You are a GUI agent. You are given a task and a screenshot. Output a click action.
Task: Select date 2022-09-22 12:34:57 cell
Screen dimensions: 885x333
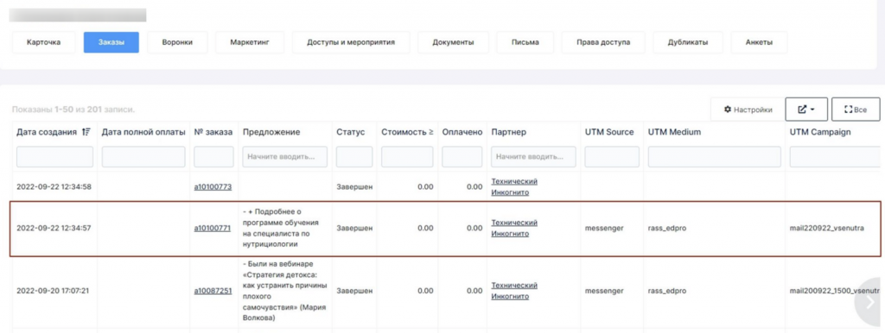click(x=54, y=229)
